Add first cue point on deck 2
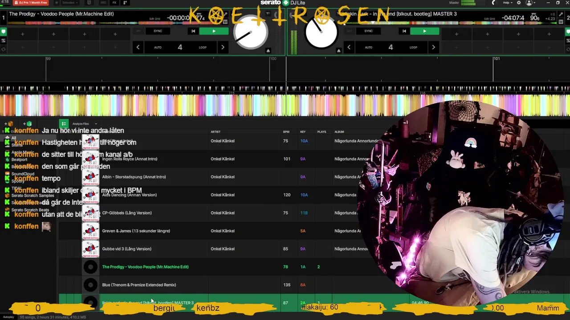Image resolution: width=570 pixels, height=320 pixels. tap(456, 34)
